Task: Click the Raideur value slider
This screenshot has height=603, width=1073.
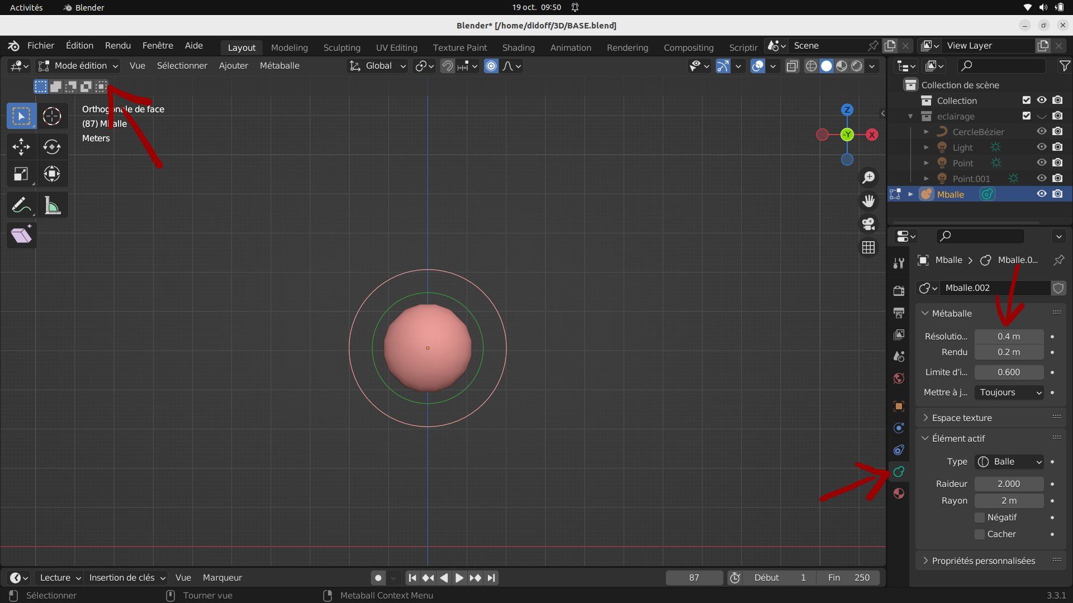Action: click(x=1008, y=484)
